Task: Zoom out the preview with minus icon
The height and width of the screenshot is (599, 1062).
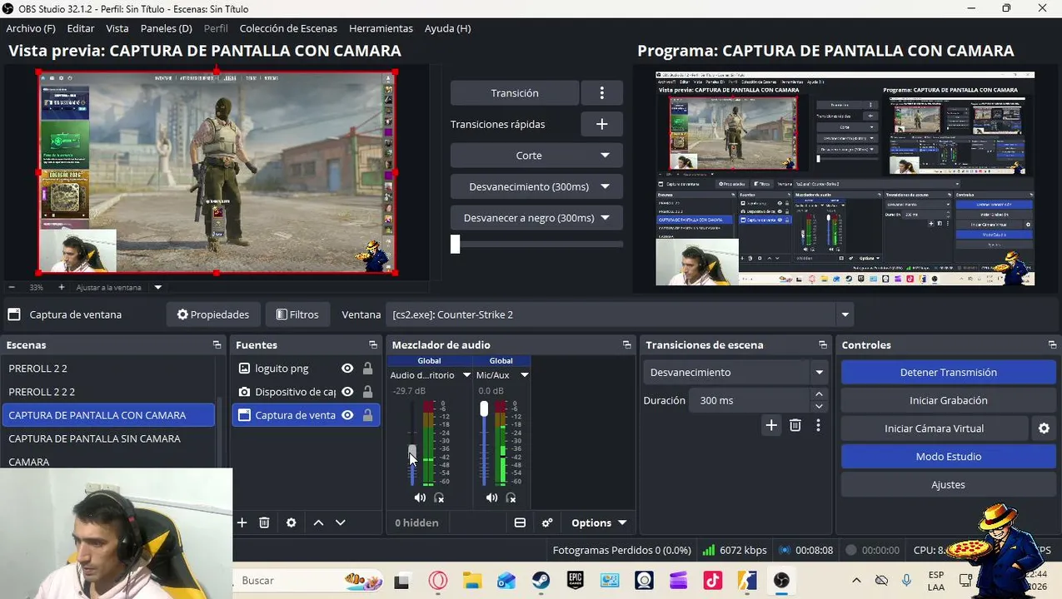Action: (12, 287)
